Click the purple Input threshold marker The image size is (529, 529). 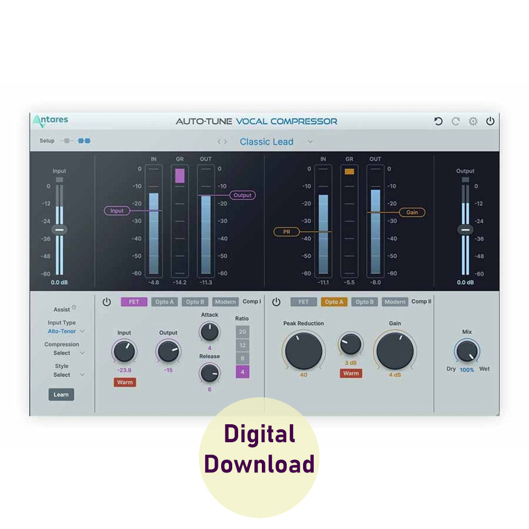[117, 211]
